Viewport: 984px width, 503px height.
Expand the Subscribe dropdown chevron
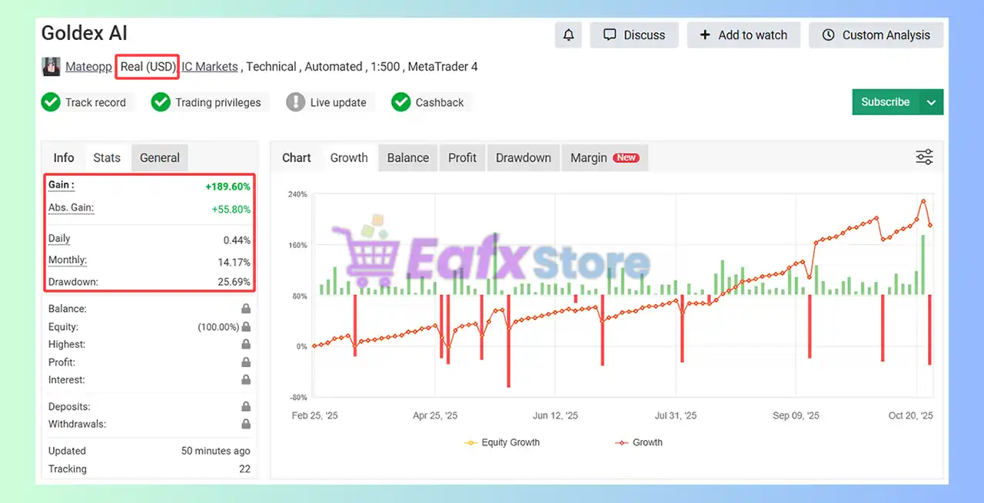pyautogui.click(x=931, y=101)
